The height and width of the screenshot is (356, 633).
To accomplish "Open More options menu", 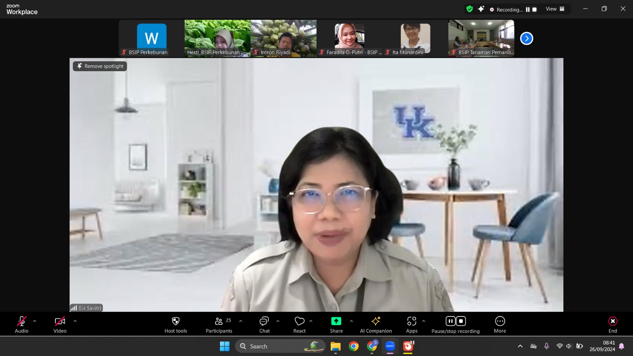I will point(500,324).
